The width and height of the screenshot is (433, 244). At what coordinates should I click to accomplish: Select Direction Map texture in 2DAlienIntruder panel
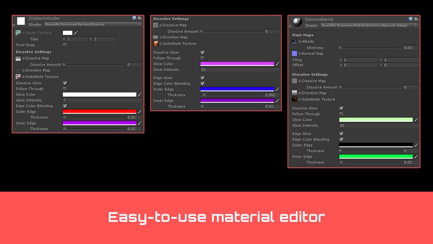[18, 70]
